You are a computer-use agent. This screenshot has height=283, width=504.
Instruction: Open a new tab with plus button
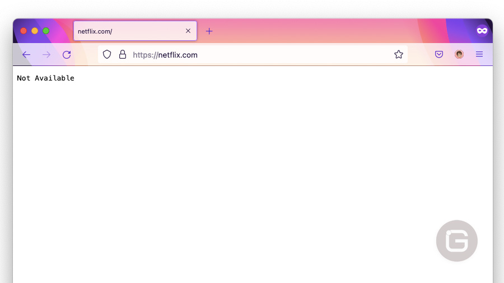(x=209, y=31)
